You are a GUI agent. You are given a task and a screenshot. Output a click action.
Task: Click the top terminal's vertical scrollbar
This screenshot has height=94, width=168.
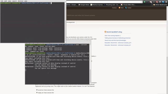[x=65, y=22]
